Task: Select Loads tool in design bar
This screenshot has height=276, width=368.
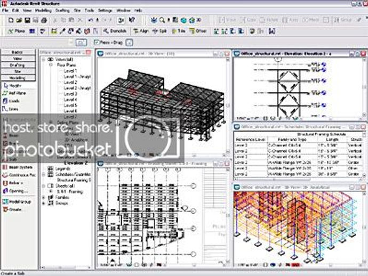Action: (11, 101)
